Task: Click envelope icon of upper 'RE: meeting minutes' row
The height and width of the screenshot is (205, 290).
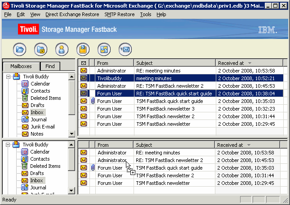Action: click(x=84, y=71)
